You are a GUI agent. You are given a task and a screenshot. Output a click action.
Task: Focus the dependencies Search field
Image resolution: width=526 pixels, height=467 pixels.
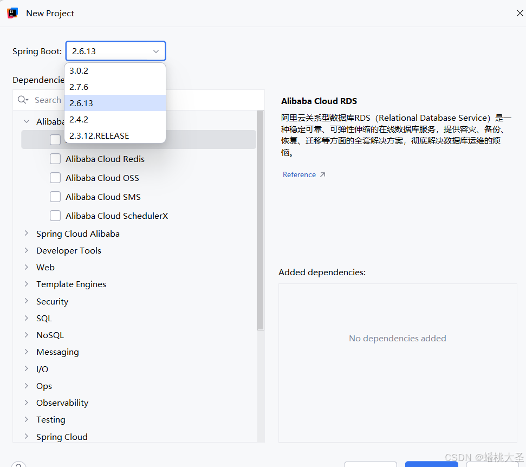[139, 100]
